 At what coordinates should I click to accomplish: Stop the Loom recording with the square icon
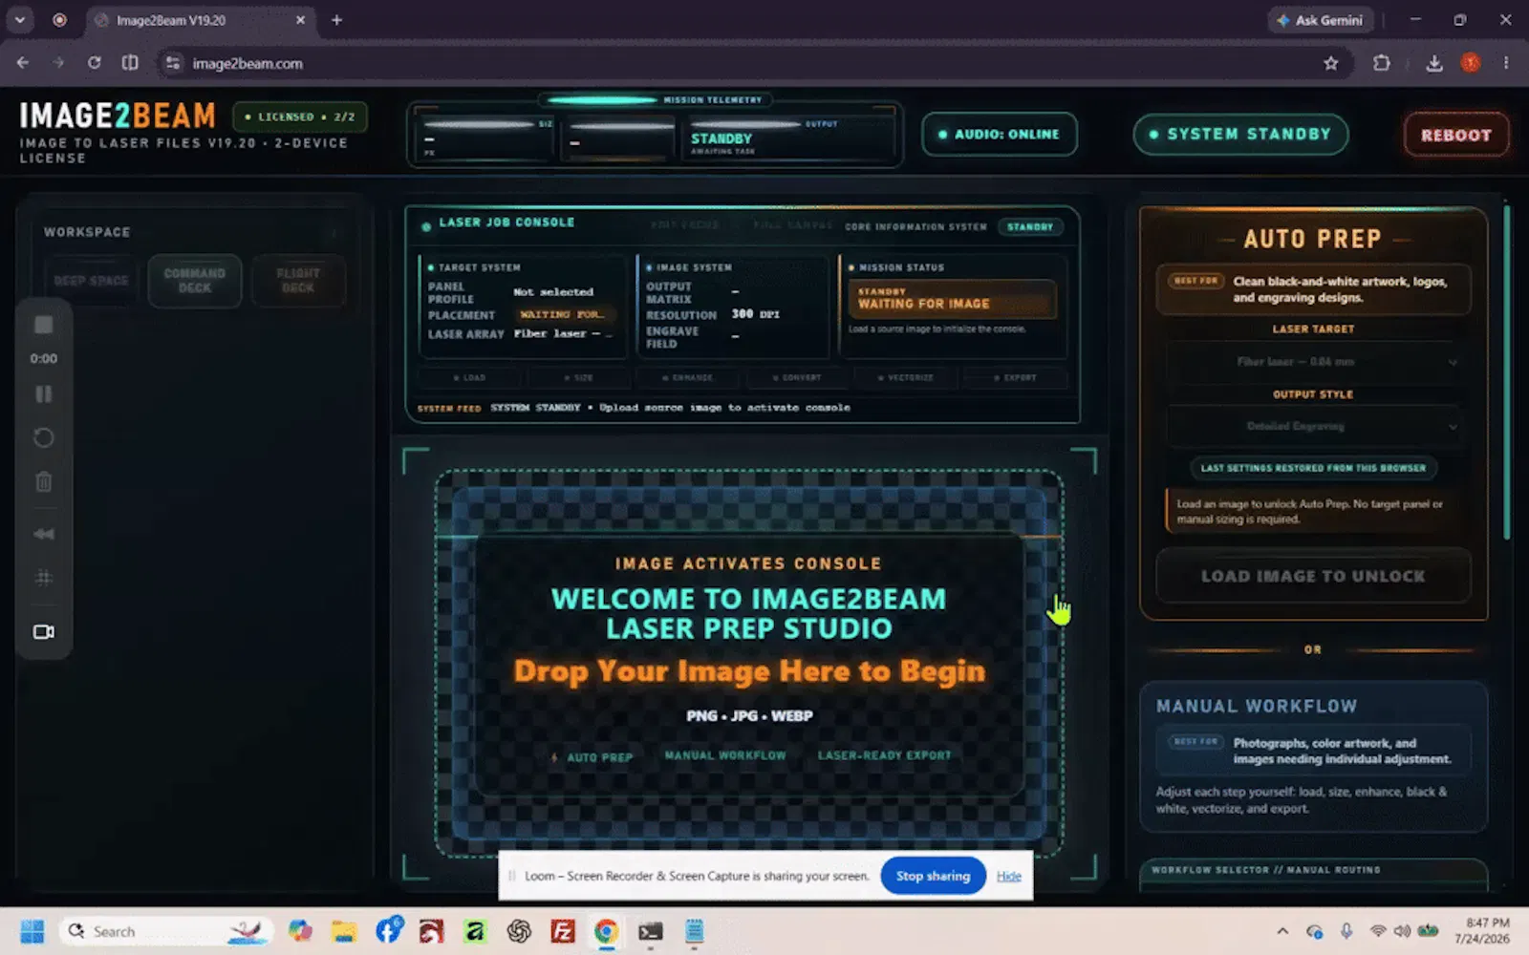click(43, 325)
